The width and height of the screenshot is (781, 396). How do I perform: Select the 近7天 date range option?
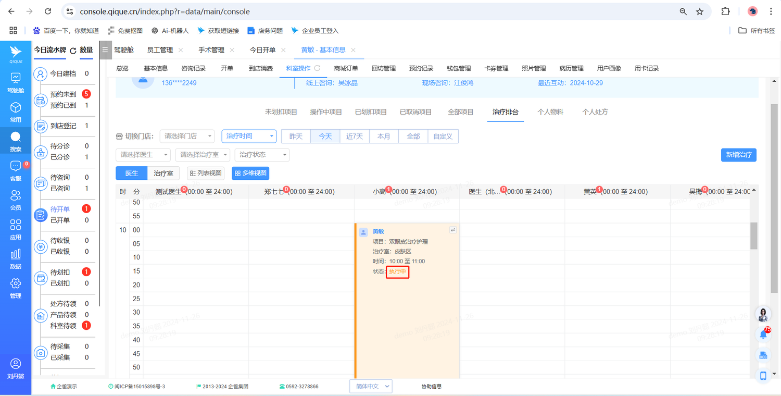355,136
